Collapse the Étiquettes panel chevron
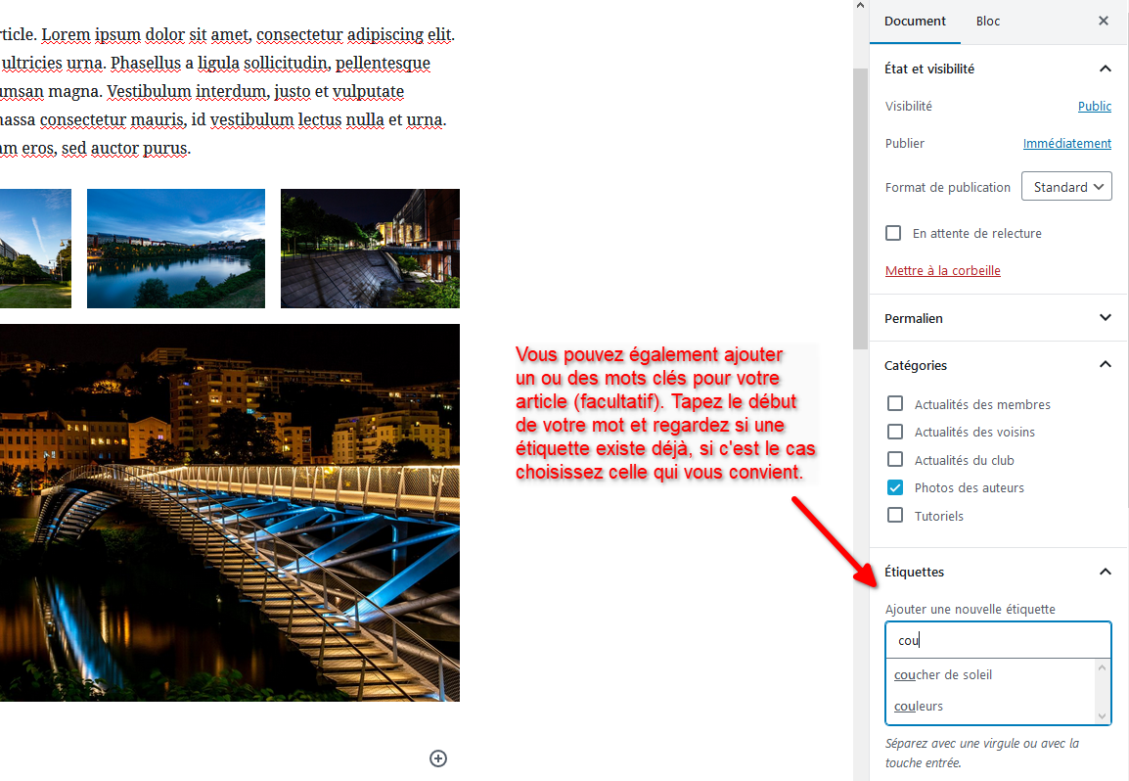The width and height of the screenshot is (1129, 781). [1105, 572]
